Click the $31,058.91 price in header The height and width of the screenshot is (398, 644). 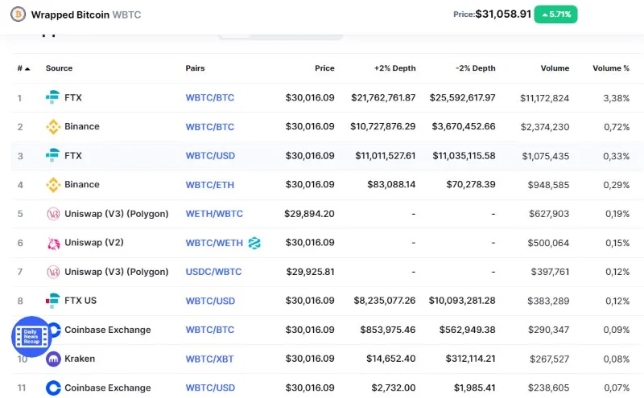tap(503, 14)
